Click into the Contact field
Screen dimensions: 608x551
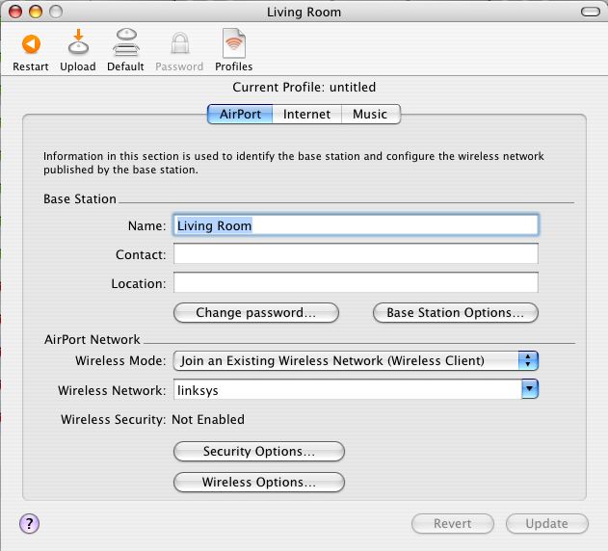pyautogui.click(x=356, y=253)
